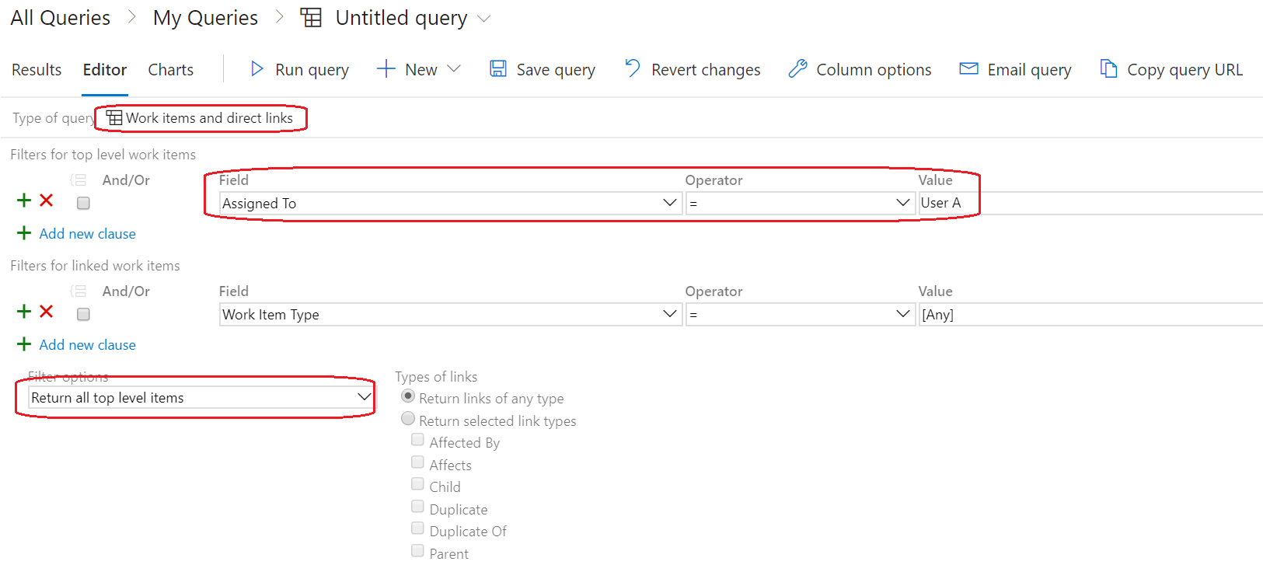Open Work items and direct links query type

(201, 118)
